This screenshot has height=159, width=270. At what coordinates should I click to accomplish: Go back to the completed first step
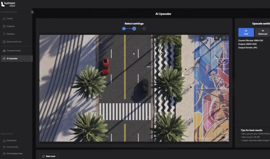click(124, 29)
